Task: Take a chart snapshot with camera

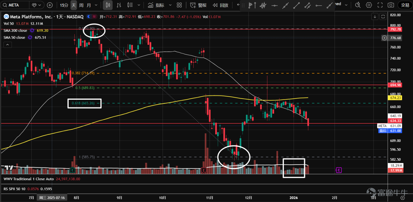Action: coord(391,5)
